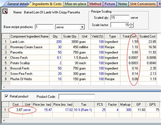Click the GP% value 75
161x125 pixels.
point(153,110)
